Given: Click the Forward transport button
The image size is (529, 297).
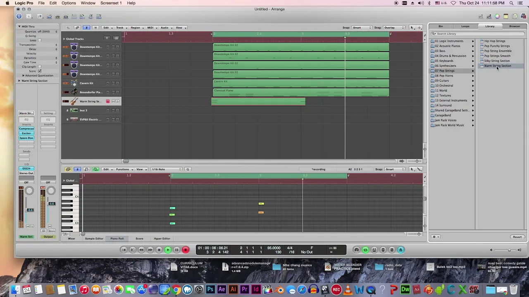Looking at the screenshot, I should tap(150, 250).
